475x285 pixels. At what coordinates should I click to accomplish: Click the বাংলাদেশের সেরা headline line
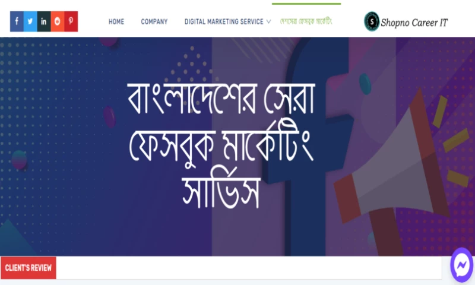click(221, 99)
